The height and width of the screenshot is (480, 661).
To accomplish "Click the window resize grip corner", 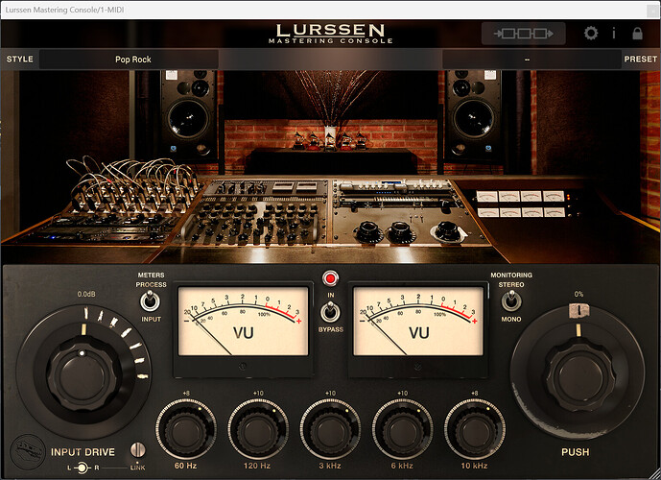I will tap(654, 474).
